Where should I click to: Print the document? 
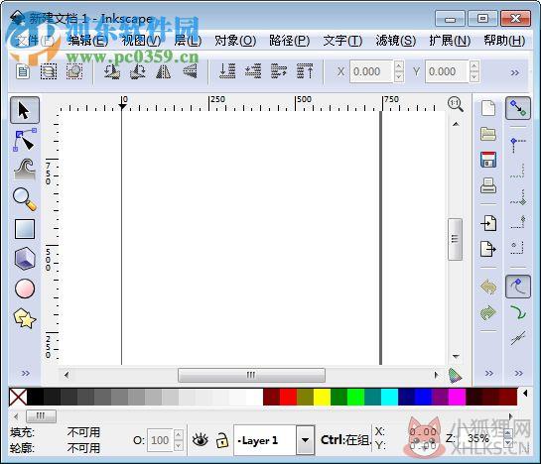click(x=488, y=185)
